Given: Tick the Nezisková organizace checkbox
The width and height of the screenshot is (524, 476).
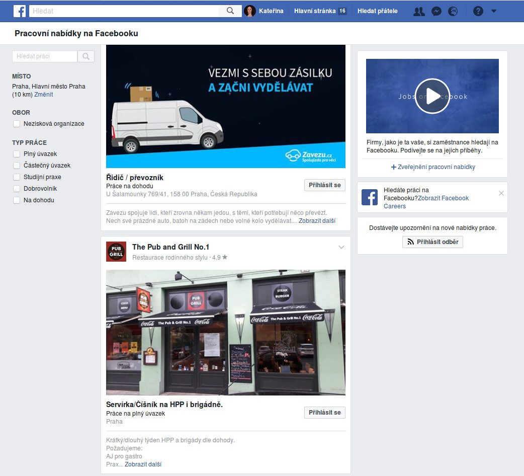Looking at the screenshot, I should coord(17,124).
